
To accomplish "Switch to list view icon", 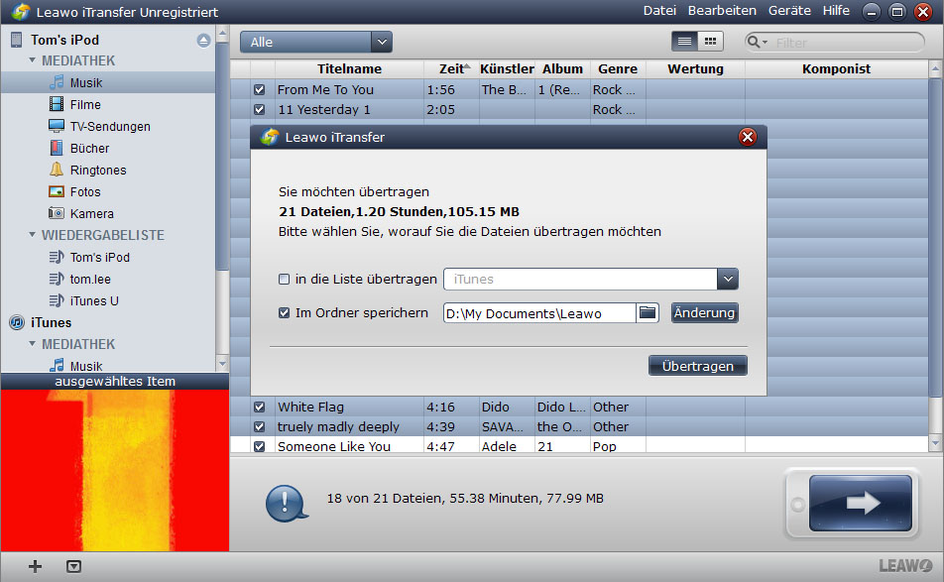I will 684,42.
